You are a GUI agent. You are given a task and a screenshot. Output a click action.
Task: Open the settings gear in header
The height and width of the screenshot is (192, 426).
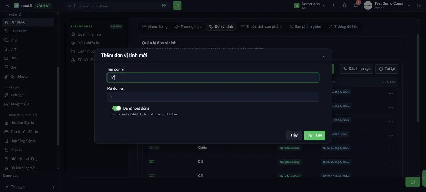(x=345, y=5)
